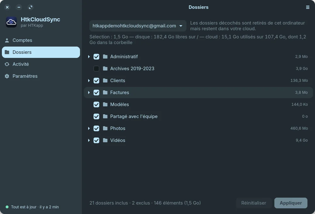The height and width of the screenshot is (214, 315).
Task: Select the Dossiers sidebar item
Action: pos(41,52)
